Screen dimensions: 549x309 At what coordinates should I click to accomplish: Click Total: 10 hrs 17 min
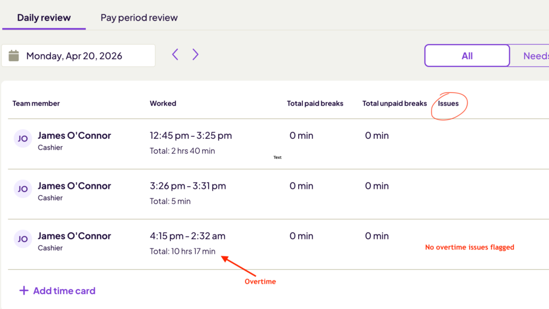(x=182, y=251)
